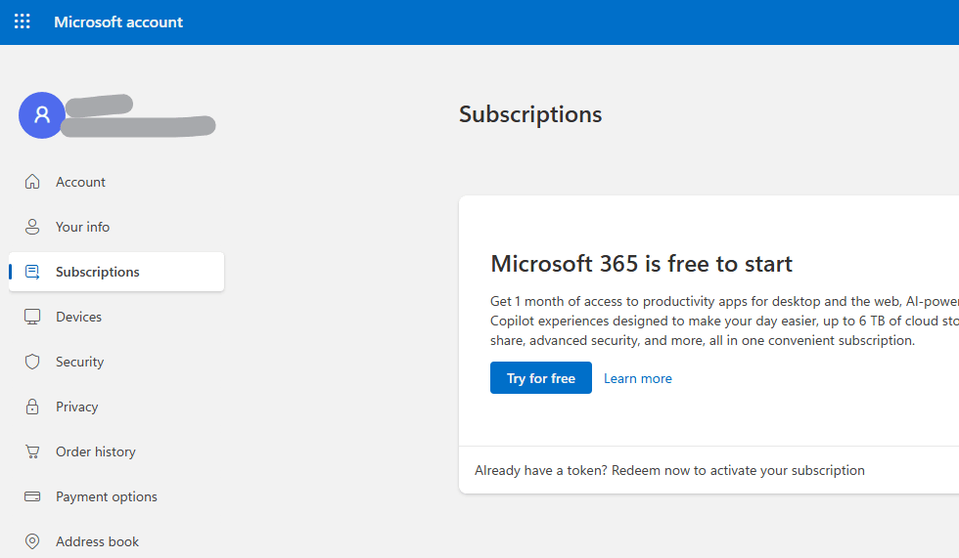Click the Try for free button
Viewport: 959px width, 558px height.
coord(540,378)
